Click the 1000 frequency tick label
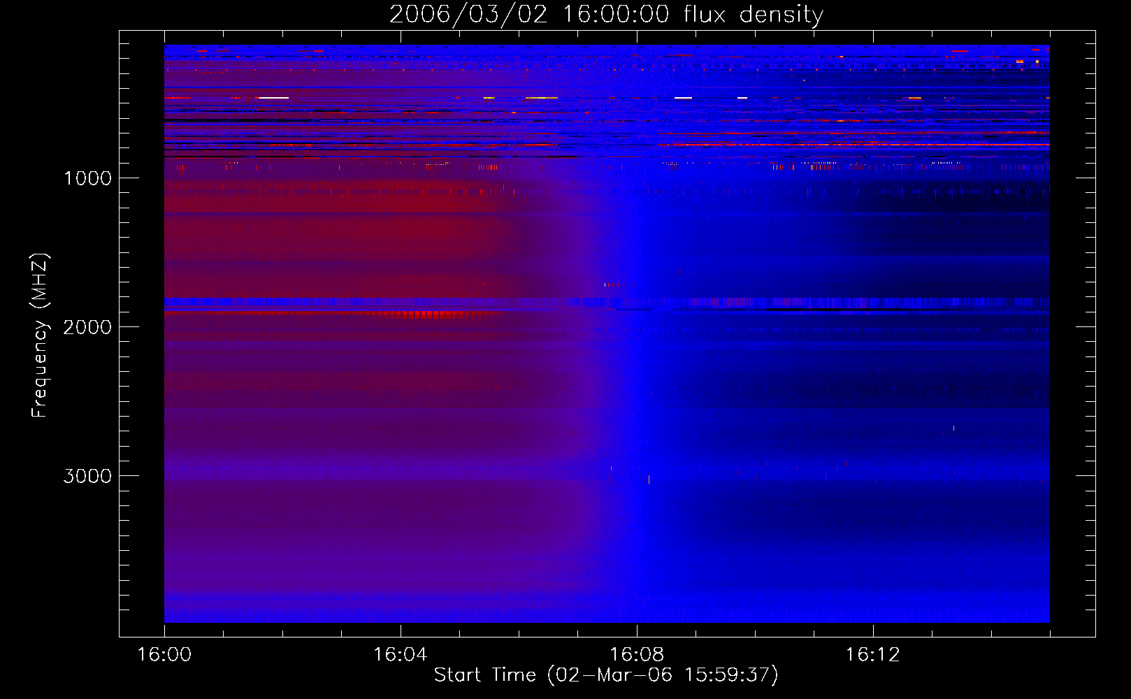The image size is (1131, 699). coord(87,178)
